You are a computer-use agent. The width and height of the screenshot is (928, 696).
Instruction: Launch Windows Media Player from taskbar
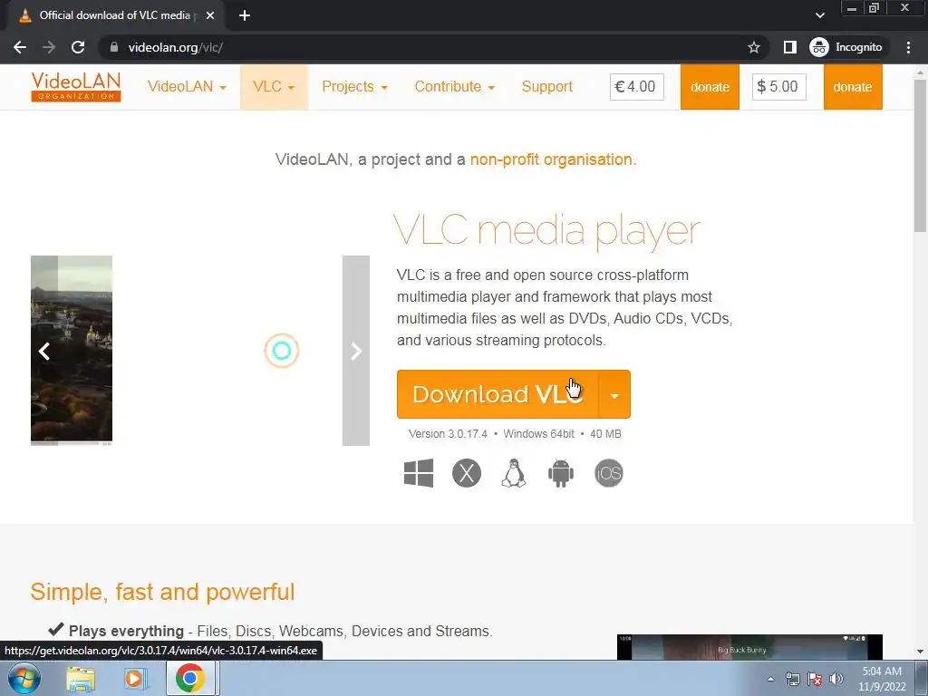tap(134, 679)
